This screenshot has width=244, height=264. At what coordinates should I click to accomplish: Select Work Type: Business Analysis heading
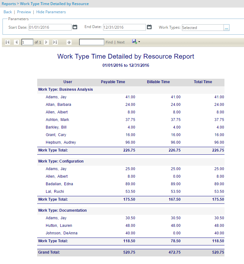[65, 89]
